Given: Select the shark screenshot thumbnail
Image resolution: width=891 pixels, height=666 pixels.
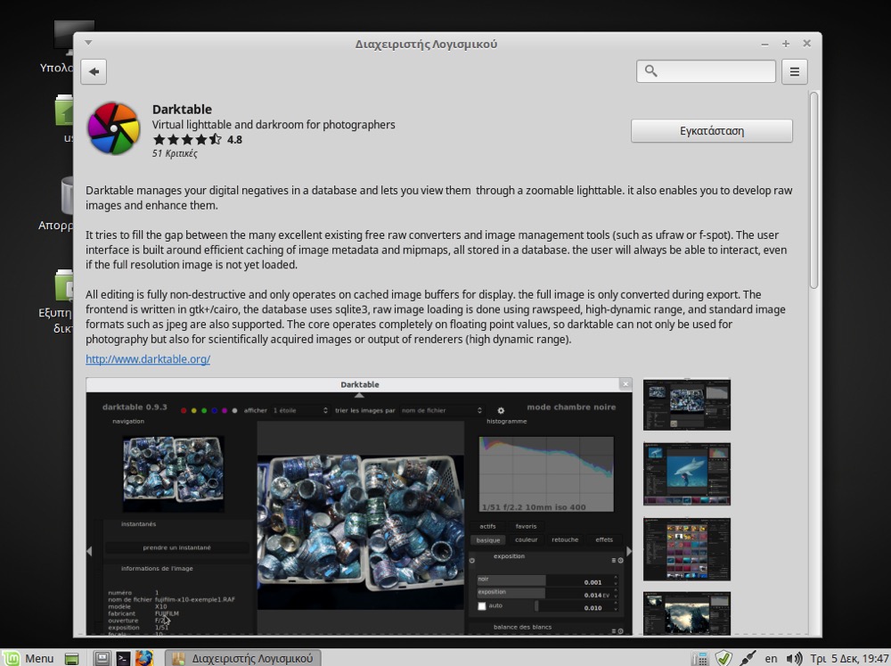Looking at the screenshot, I should pyautogui.click(x=686, y=473).
